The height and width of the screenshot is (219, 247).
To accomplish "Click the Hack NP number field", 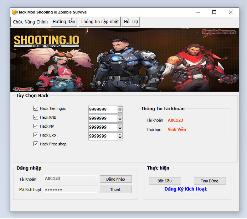I will coord(103,127).
